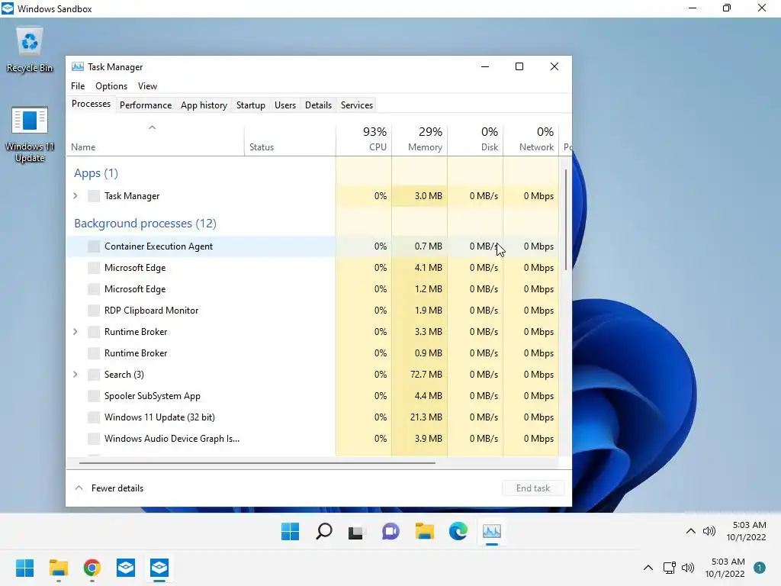Open the View menu

coord(147,85)
